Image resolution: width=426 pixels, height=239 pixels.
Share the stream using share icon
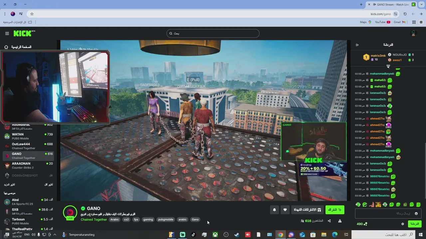329,221
